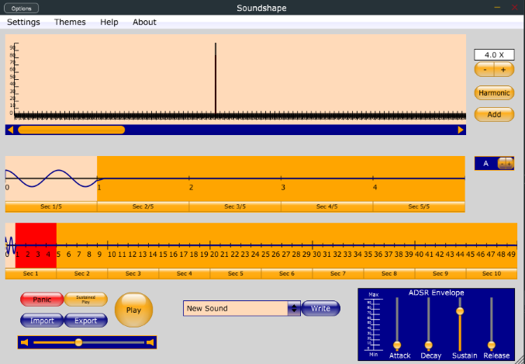Select Sec 4 on the long timeline
The image size is (525, 364).
[184, 273]
